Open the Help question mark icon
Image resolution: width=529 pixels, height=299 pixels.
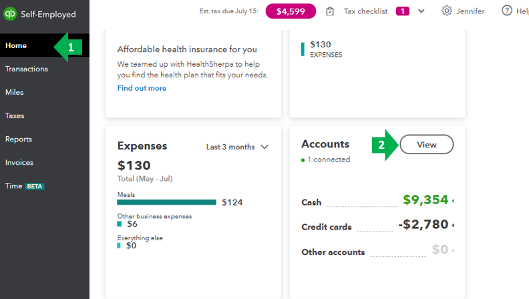pyautogui.click(x=507, y=11)
